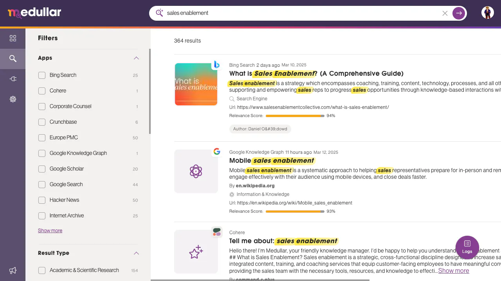Click the en.wikipedia.org source name
This screenshot has height=281, width=501.
pyautogui.click(x=255, y=186)
